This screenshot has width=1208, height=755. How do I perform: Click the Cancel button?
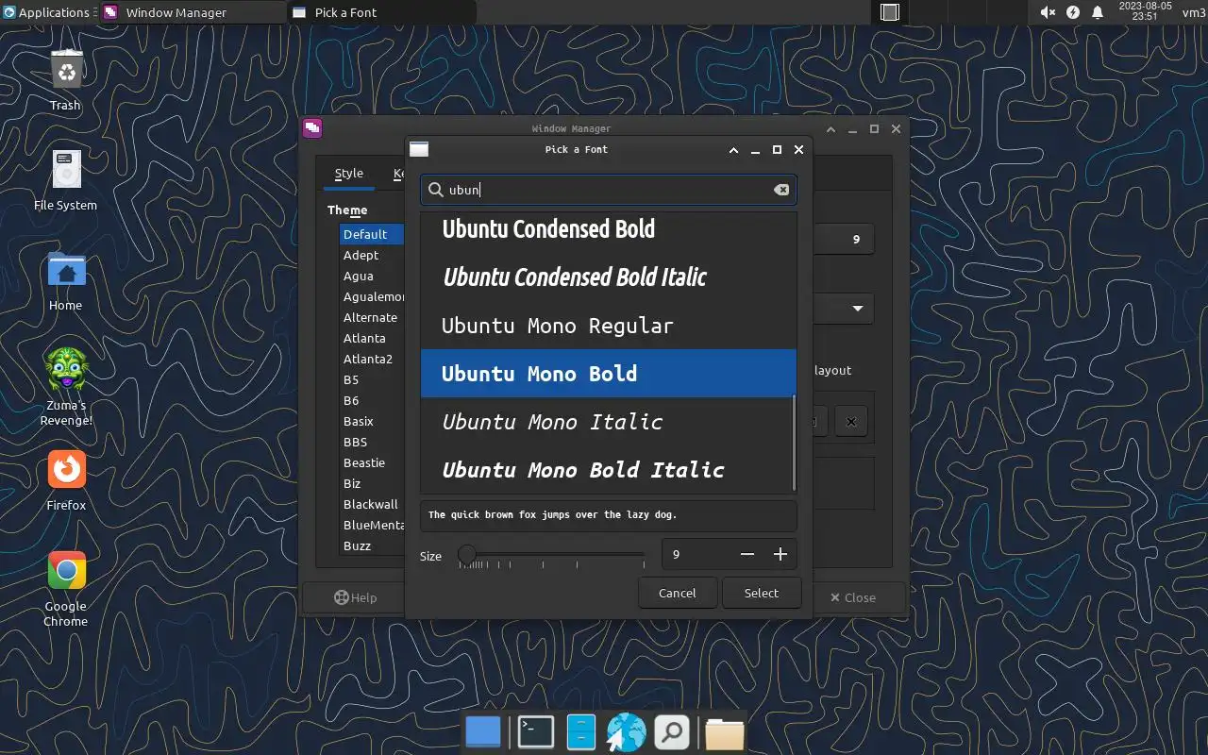click(x=677, y=594)
